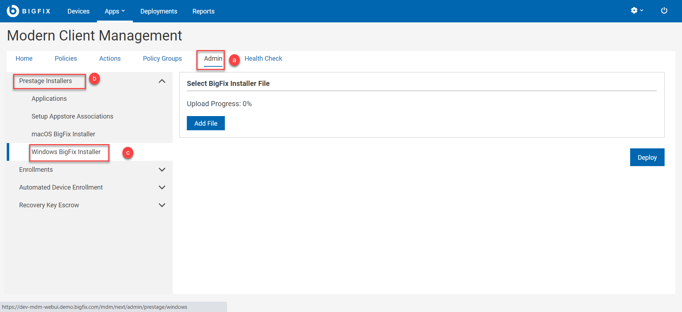Collapse the Prestage Installers chevron
Screen dimensions: 682x312
pyautogui.click(x=162, y=81)
